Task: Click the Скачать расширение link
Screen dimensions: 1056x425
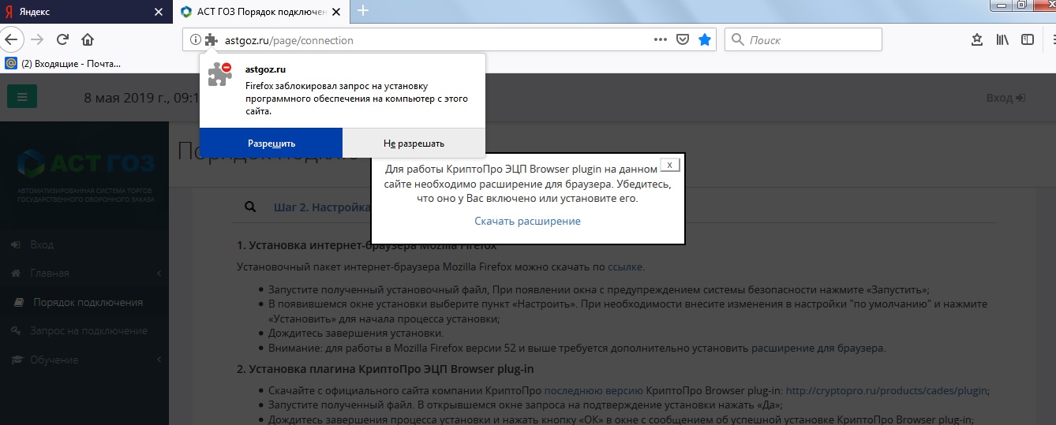Action: click(x=527, y=221)
